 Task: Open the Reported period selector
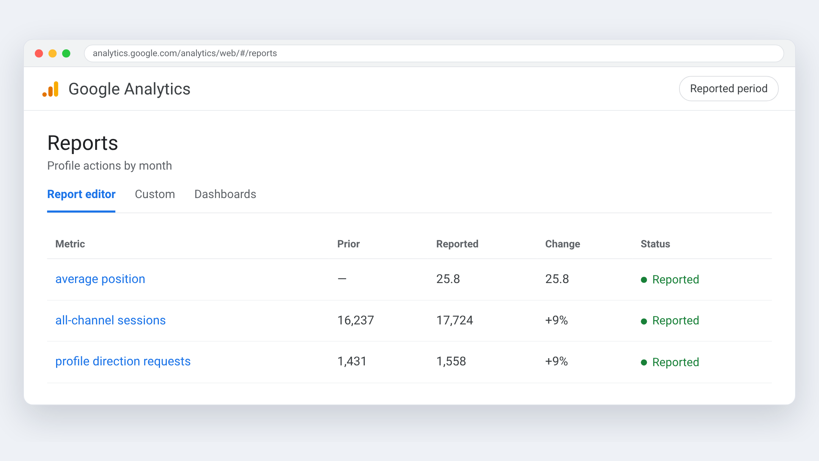pos(728,89)
